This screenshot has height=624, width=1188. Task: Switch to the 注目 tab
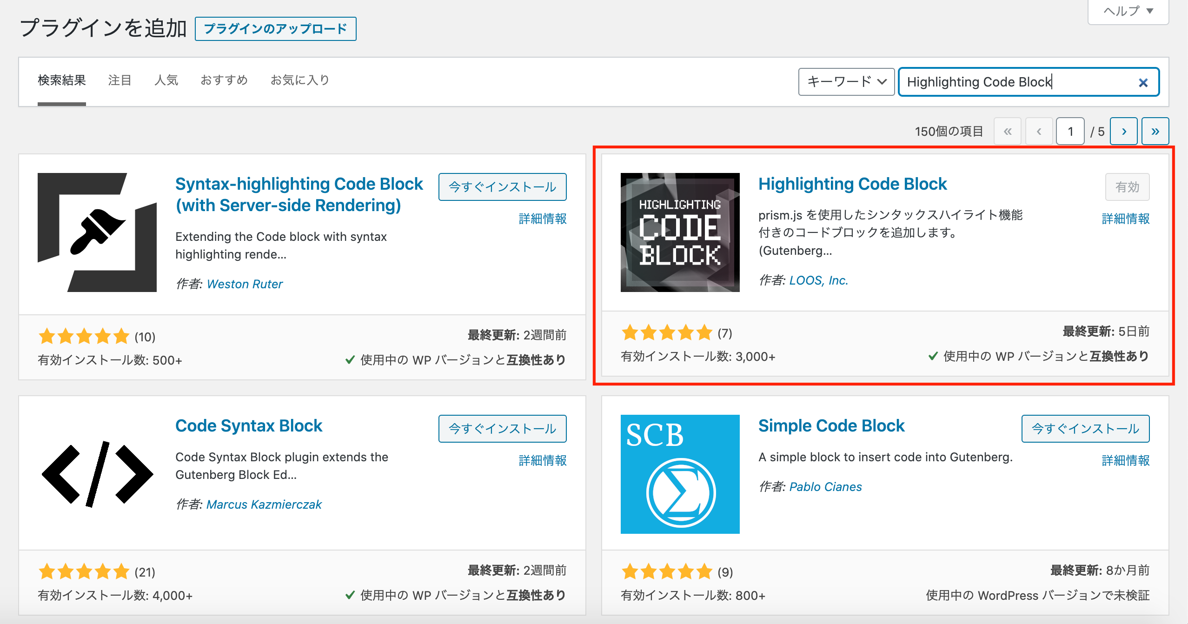(x=120, y=80)
